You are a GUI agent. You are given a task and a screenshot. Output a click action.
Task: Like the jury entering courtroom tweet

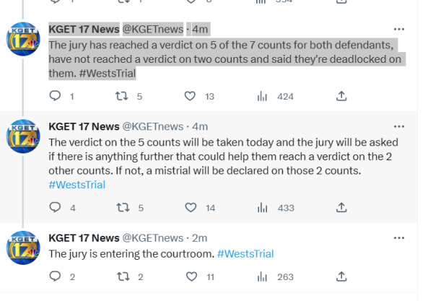coord(191,276)
